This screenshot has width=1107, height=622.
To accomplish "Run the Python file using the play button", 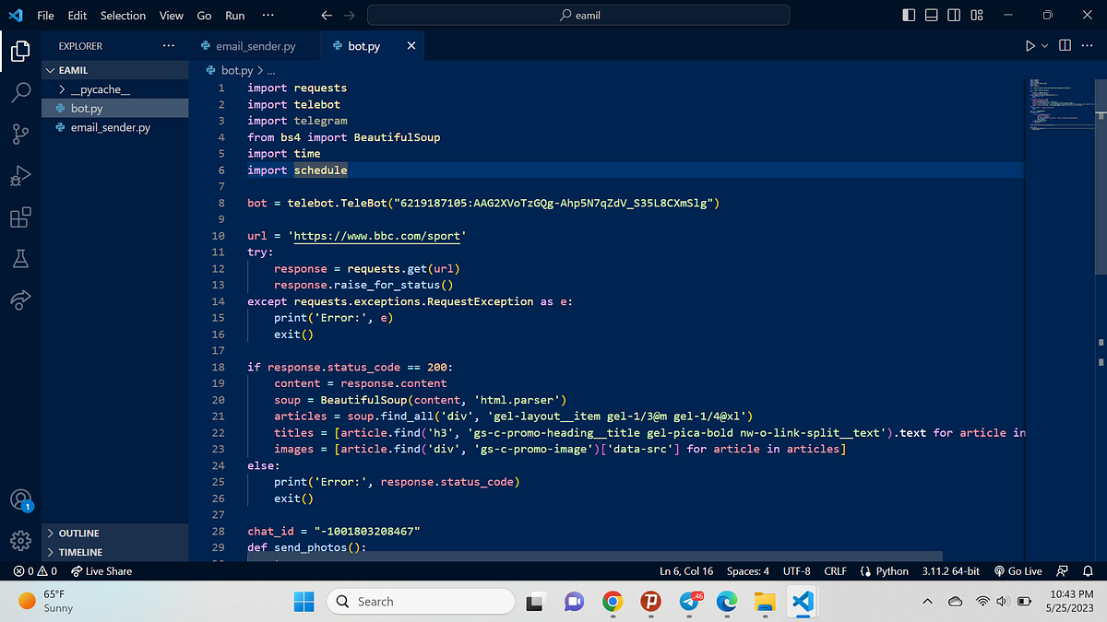I will (x=1031, y=45).
